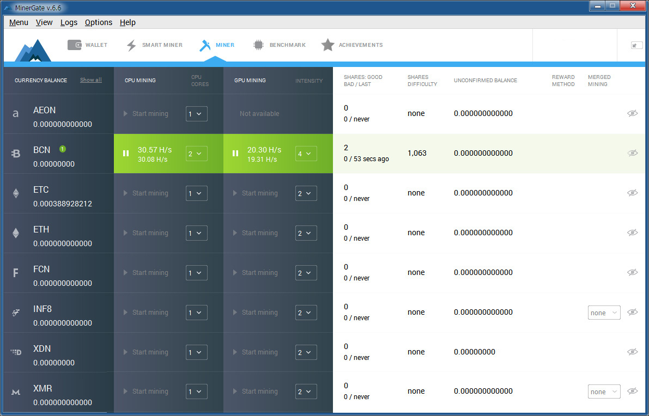Open the Achievements tab
This screenshot has height=416, width=649.
coord(352,45)
